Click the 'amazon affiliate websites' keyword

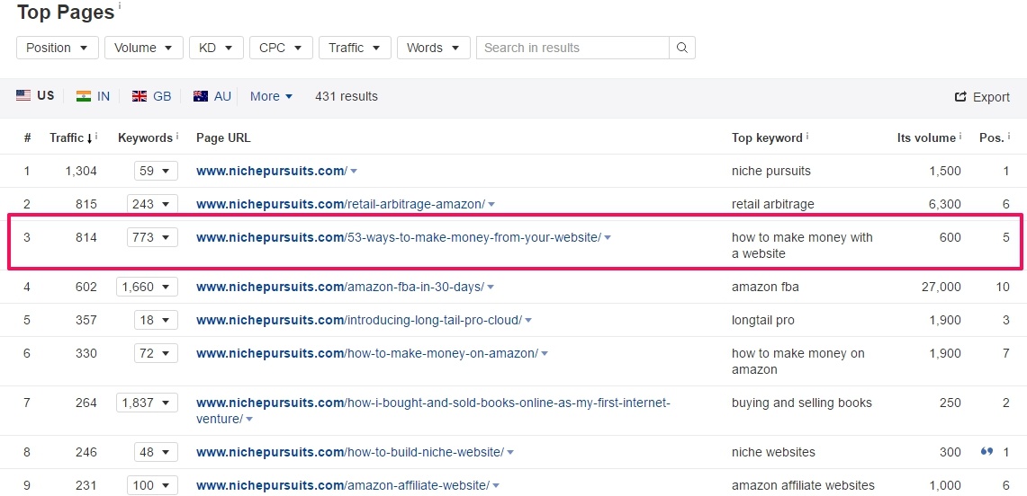tap(803, 485)
